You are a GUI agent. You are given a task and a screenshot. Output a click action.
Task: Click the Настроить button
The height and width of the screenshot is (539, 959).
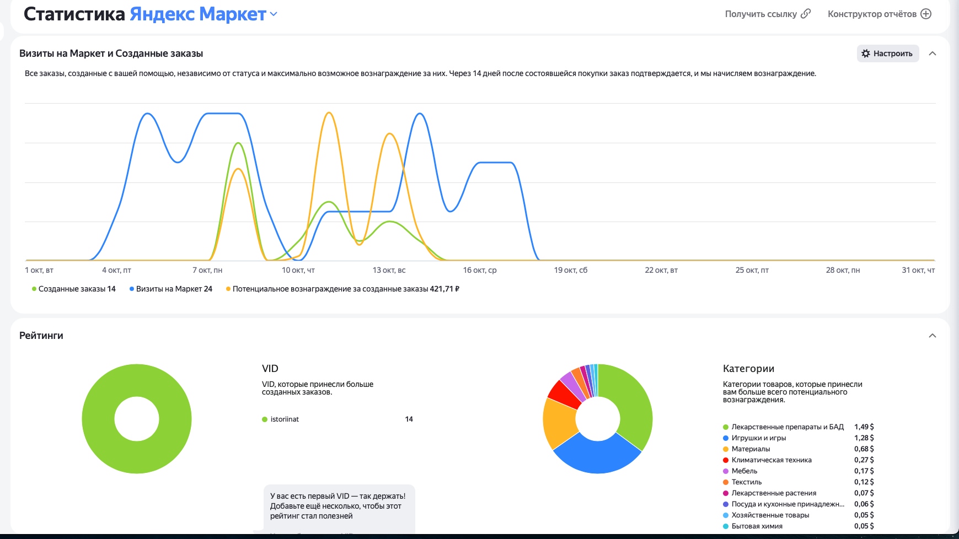[887, 53]
